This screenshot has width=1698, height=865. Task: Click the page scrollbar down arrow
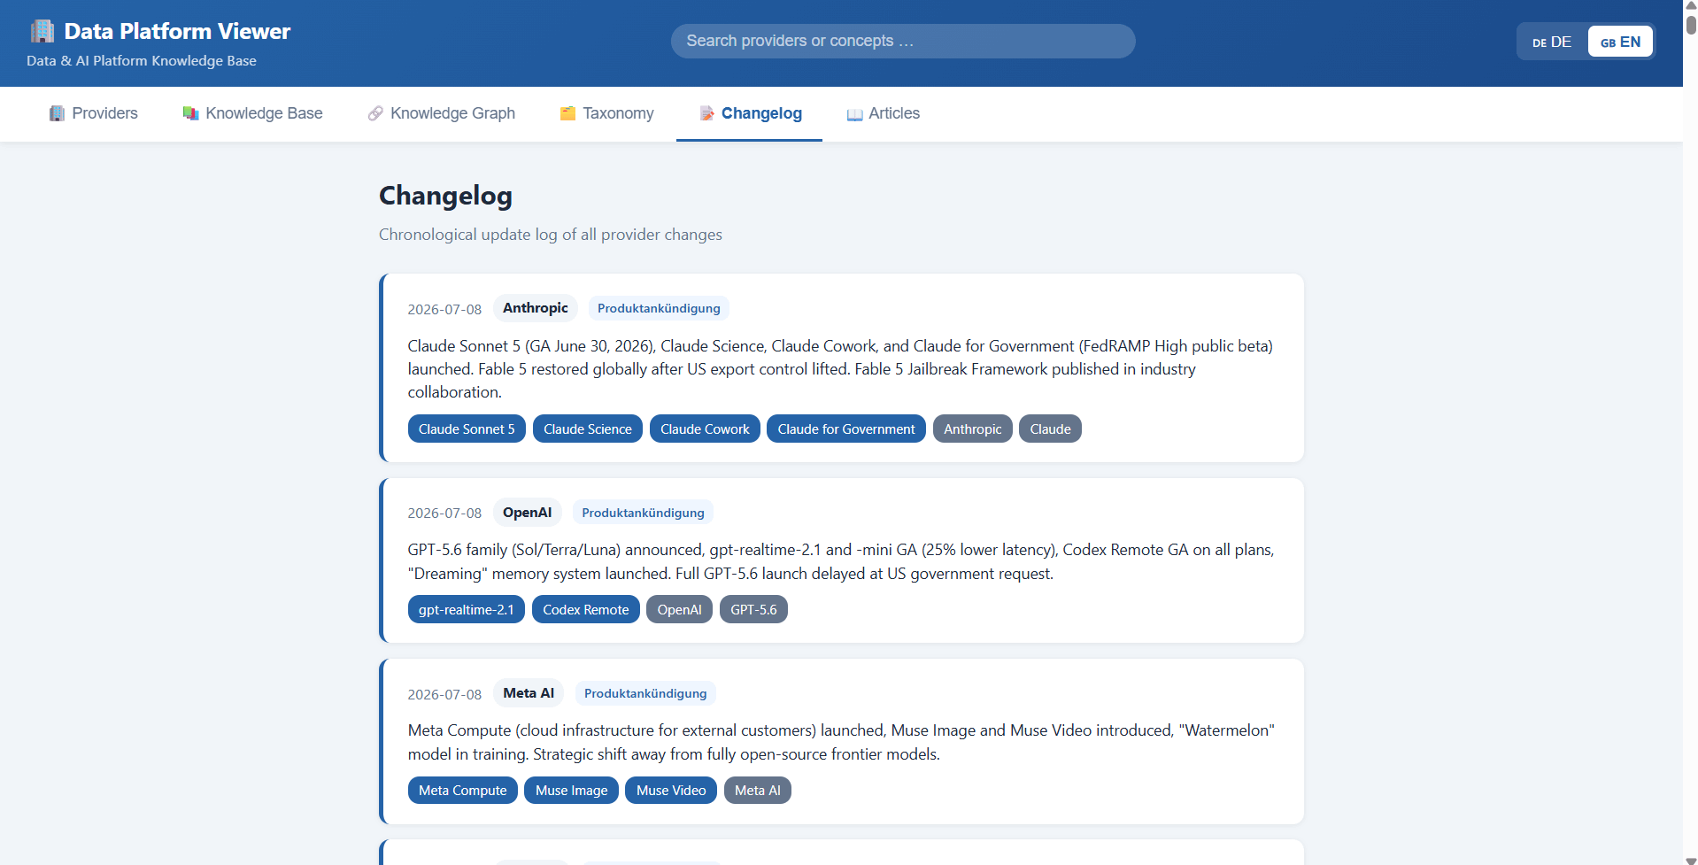pos(1691,860)
